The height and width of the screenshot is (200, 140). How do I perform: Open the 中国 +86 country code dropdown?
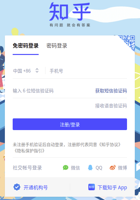pos(26,71)
